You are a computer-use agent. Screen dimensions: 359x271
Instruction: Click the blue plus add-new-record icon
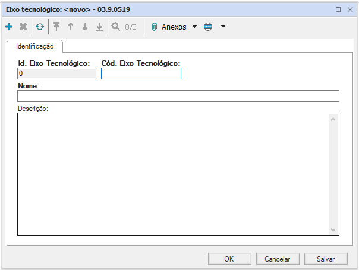[x=9, y=27]
